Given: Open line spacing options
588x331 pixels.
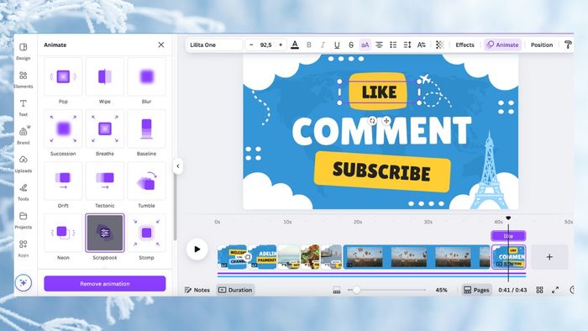Looking at the screenshot, I should point(407,45).
